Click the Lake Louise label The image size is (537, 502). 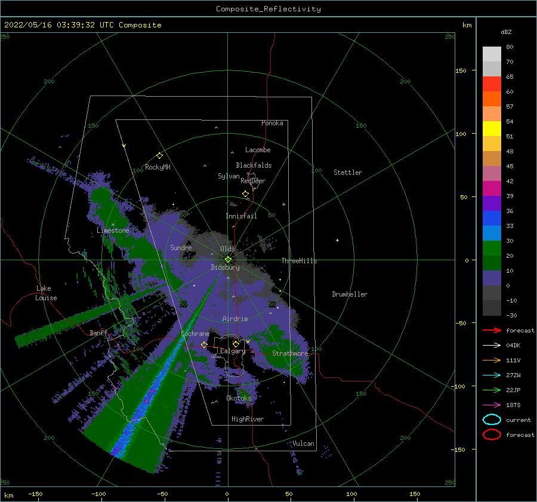(46, 293)
